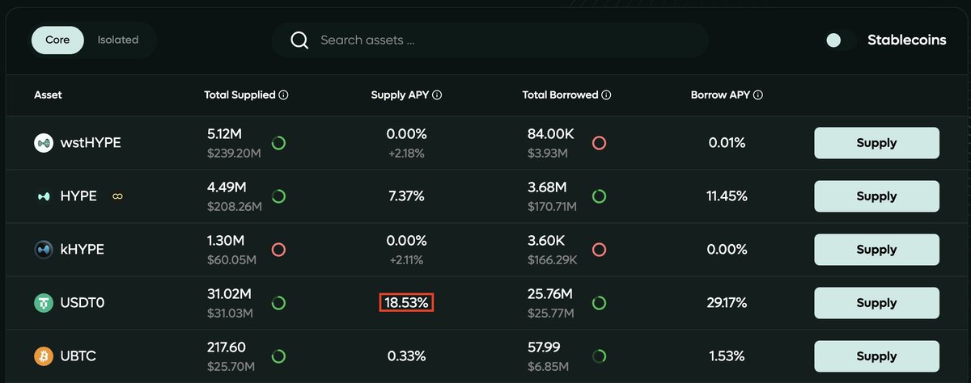The image size is (971, 383).
Task: Supply UBTC using its Supply button
Action: coord(876,356)
